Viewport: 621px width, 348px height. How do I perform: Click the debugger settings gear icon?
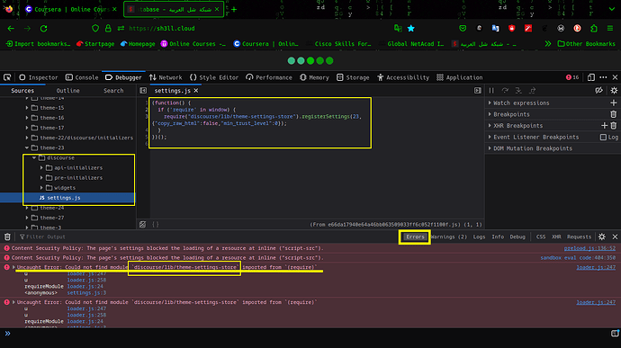point(614,91)
